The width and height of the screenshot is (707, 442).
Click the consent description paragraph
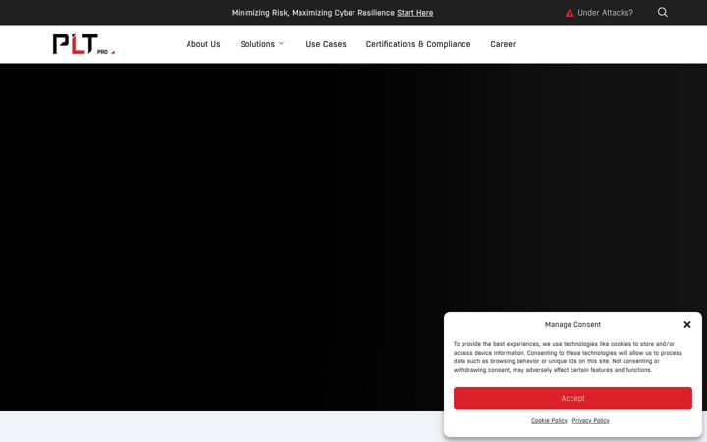[x=568, y=357]
